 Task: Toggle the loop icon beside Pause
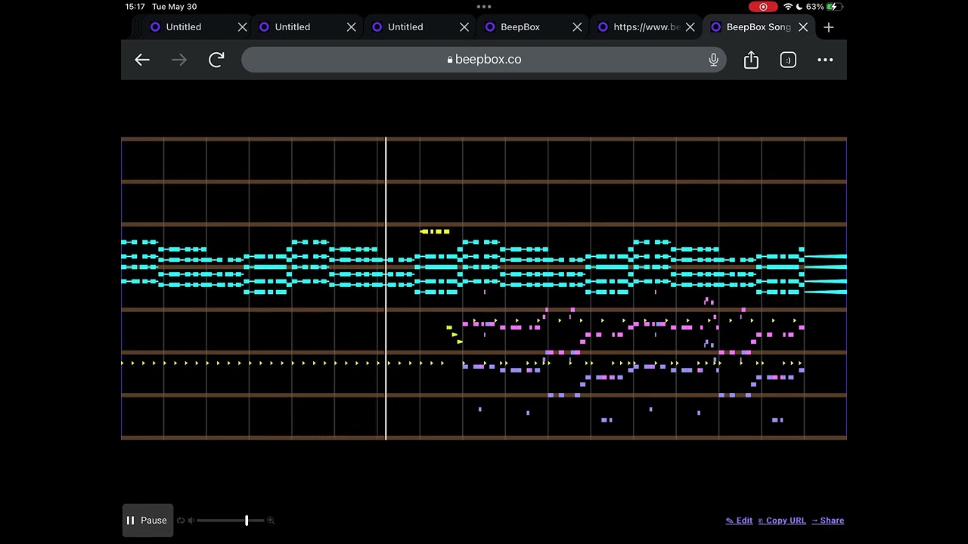(x=181, y=521)
